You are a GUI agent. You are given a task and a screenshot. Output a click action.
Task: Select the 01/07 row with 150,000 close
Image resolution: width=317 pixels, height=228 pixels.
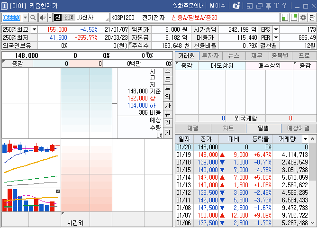[242, 216]
